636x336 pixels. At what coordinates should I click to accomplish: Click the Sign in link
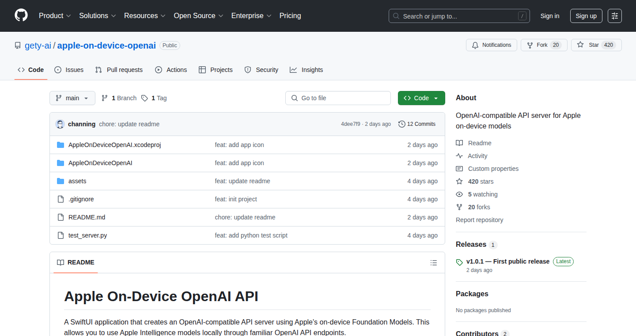coord(550,16)
